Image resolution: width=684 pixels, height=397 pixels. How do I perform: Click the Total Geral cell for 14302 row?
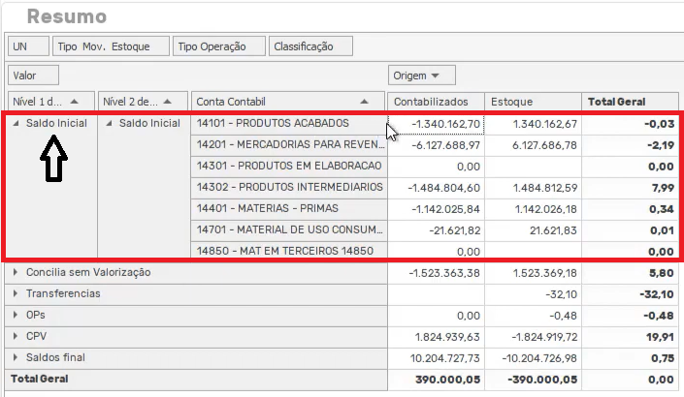tap(629, 187)
